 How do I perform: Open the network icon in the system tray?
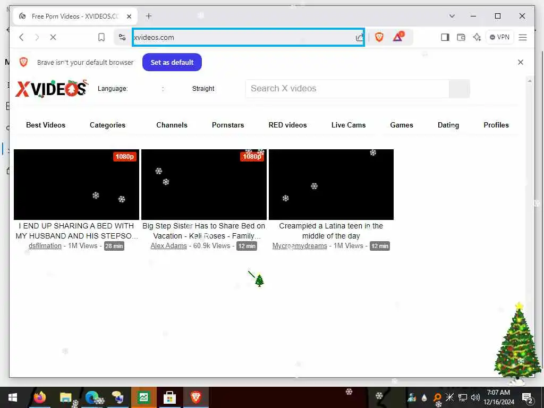(x=463, y=397)
